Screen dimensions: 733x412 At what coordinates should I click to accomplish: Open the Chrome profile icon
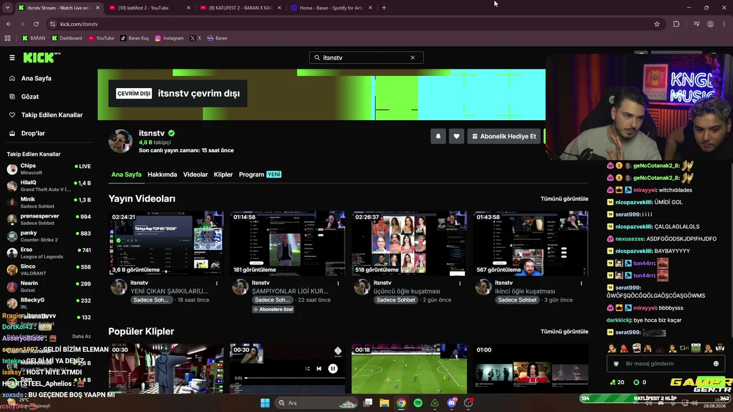click(x=710, y=24)
